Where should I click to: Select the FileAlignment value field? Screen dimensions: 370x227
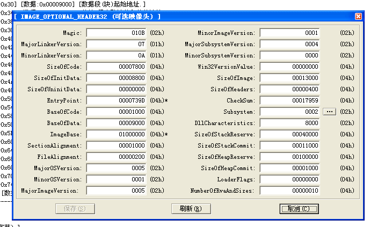(117, 157)
